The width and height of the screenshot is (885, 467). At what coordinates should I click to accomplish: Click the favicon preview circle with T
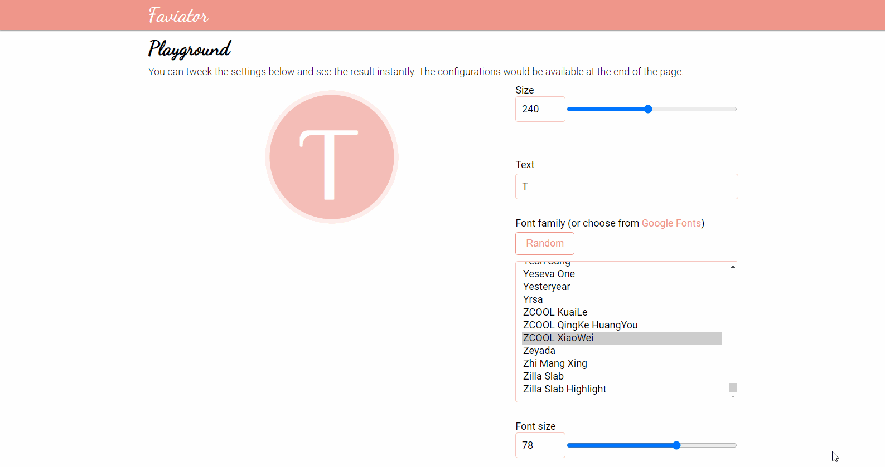332,157
